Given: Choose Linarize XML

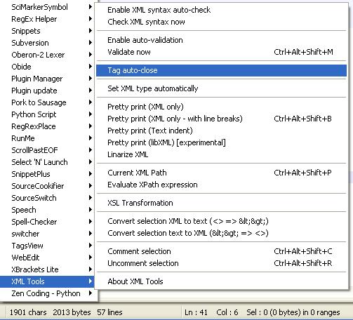Looking at the screenshot, I should (221, 154).
